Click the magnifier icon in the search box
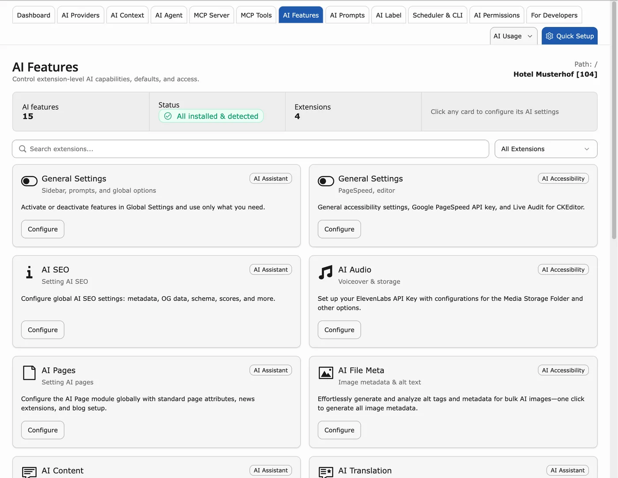The image size is (618, 478). 23,149
